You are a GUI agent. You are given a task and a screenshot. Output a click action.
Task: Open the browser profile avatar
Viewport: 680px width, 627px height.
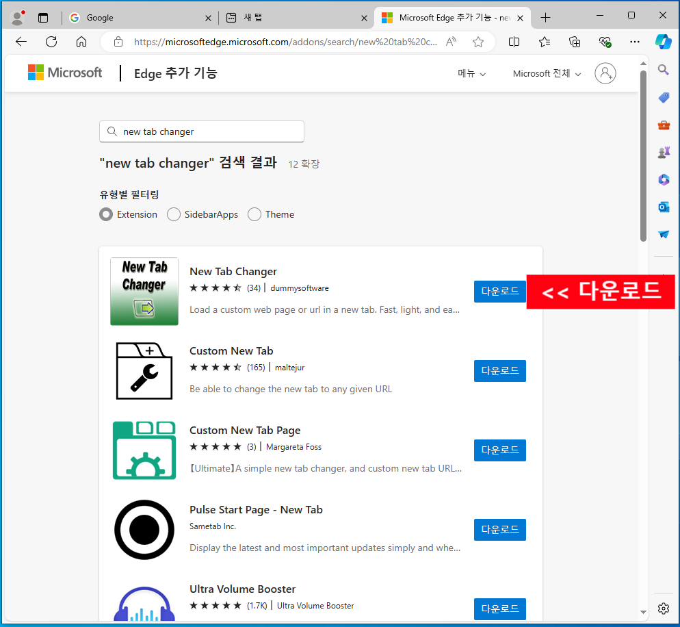pos(17,18)
